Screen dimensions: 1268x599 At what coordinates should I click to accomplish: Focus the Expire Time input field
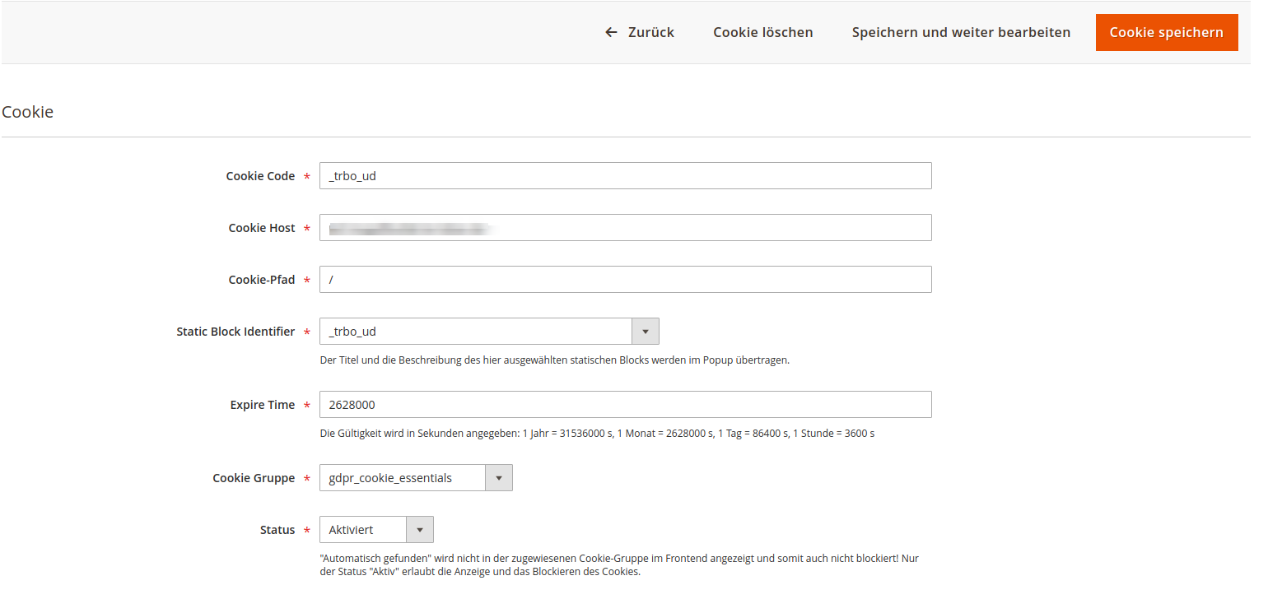(x=626, y=405)
